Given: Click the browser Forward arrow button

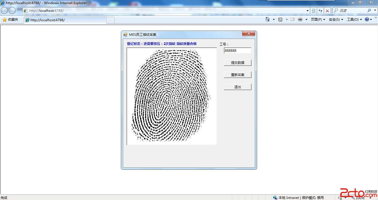Looking at the screenshot, I should tap(12, 10).
